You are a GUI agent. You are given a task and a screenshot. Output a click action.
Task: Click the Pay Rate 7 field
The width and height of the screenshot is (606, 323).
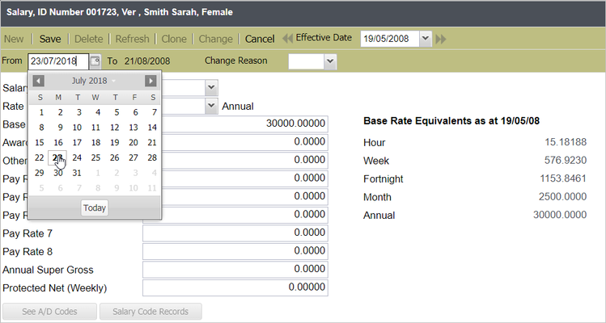[x=235, y=233]
